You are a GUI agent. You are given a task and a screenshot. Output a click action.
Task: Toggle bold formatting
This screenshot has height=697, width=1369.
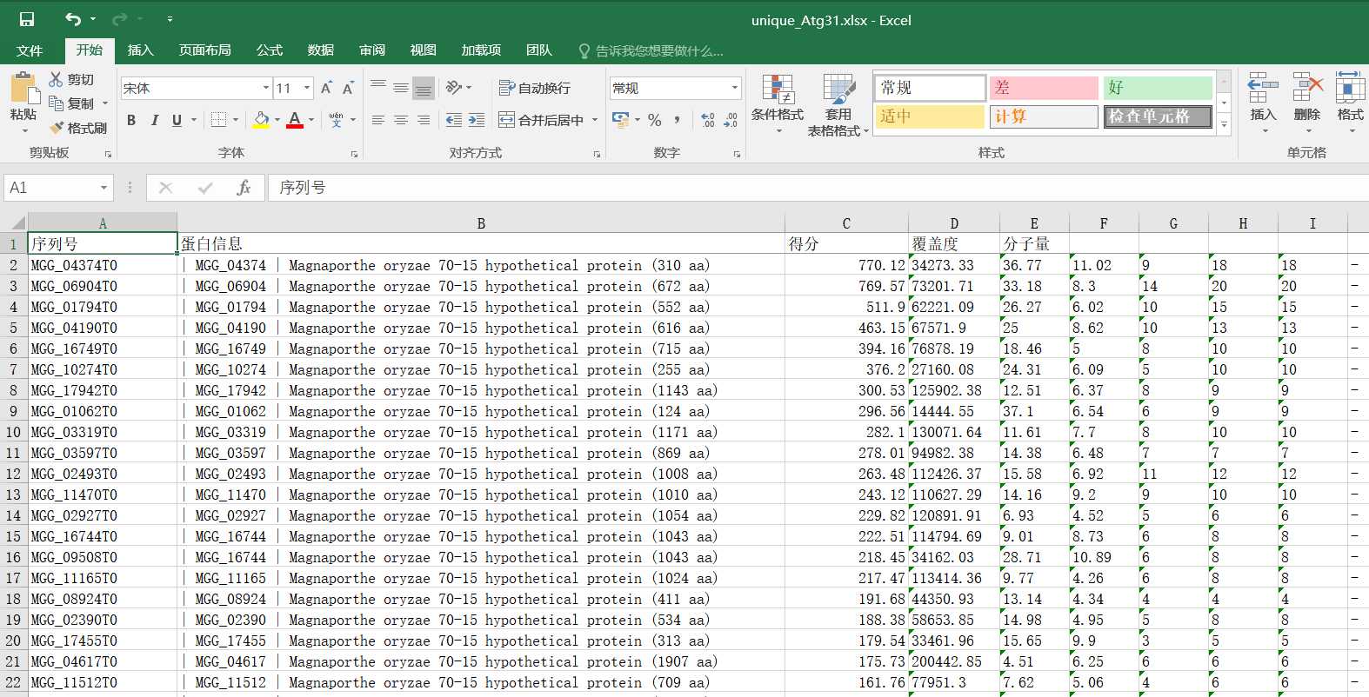pyautogui.click(x=131, y=120)
